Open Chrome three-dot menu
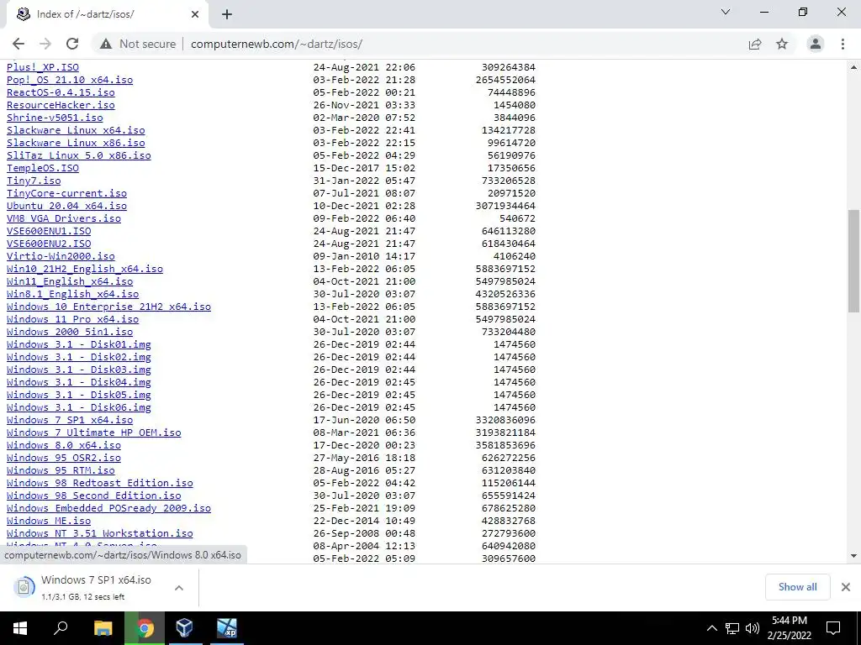861x645 pixels. point(843,44)
